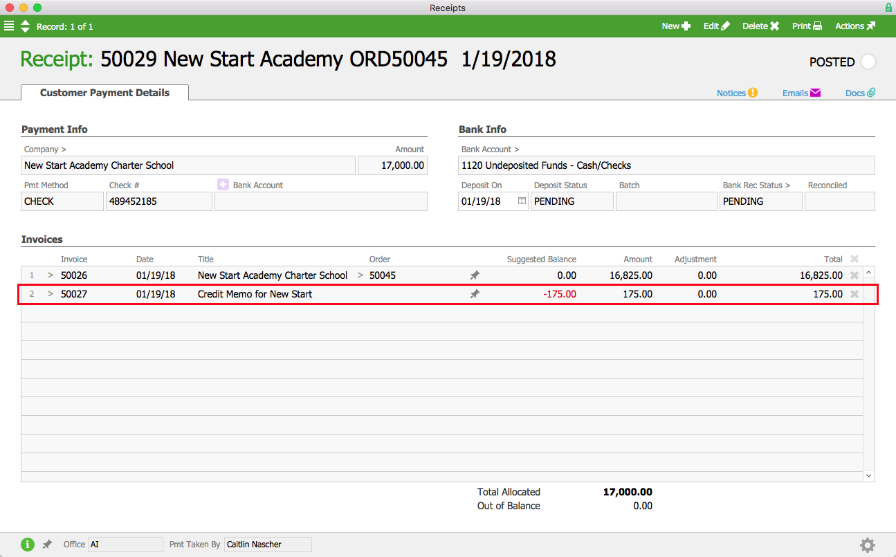Click the purple add Bank Account icon
896x557 pixels.
223,185
